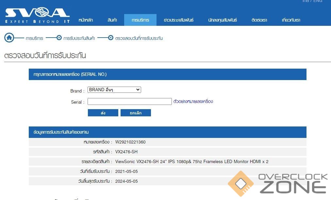Image resolution: width=331 pixels, height=200 pixels.
Task: Click the SVOA logo
Action: [37, 16]
